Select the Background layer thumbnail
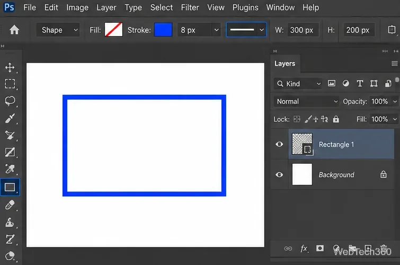This screenshot has width=400, height=265. click(302, 174)
